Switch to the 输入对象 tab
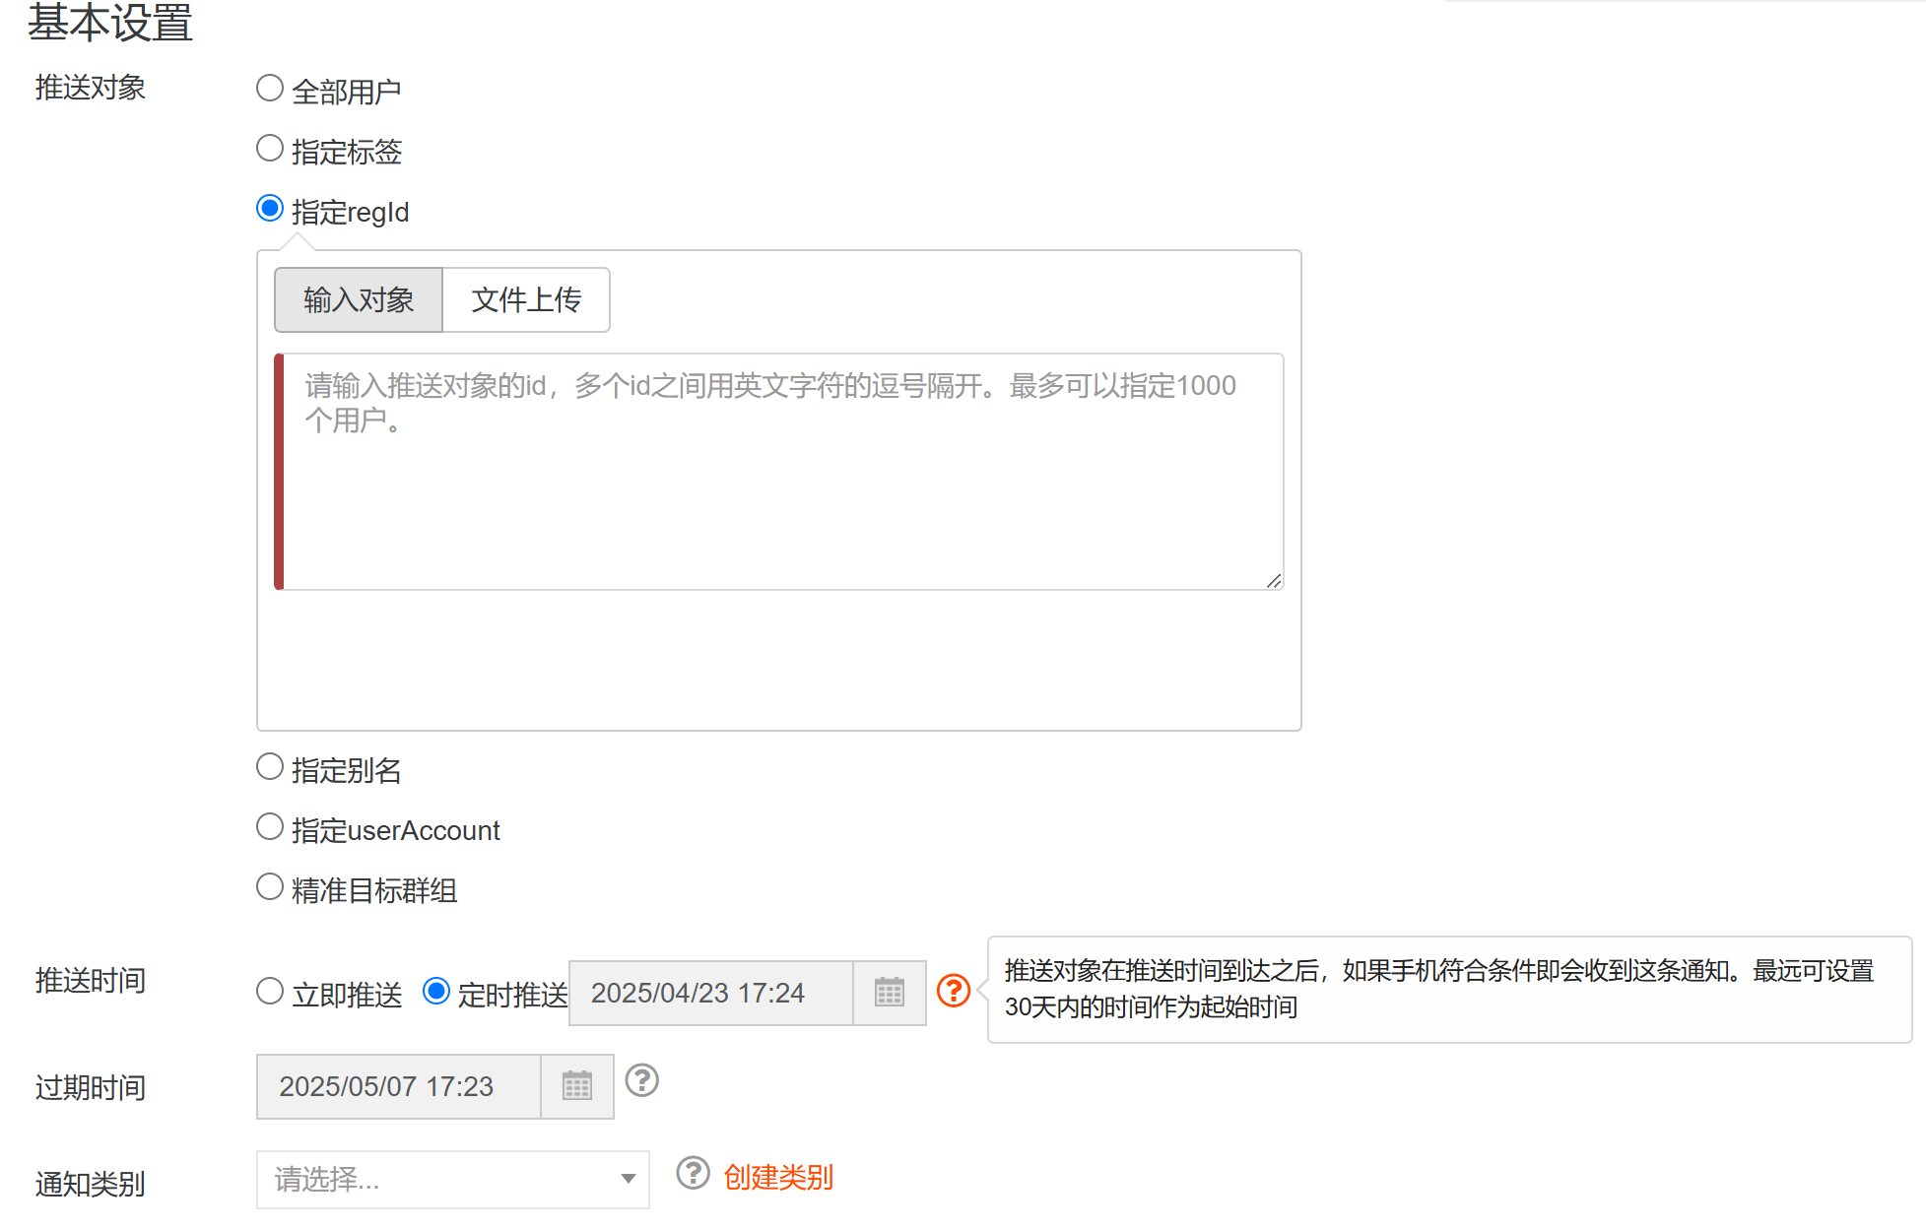 point(359,299)
